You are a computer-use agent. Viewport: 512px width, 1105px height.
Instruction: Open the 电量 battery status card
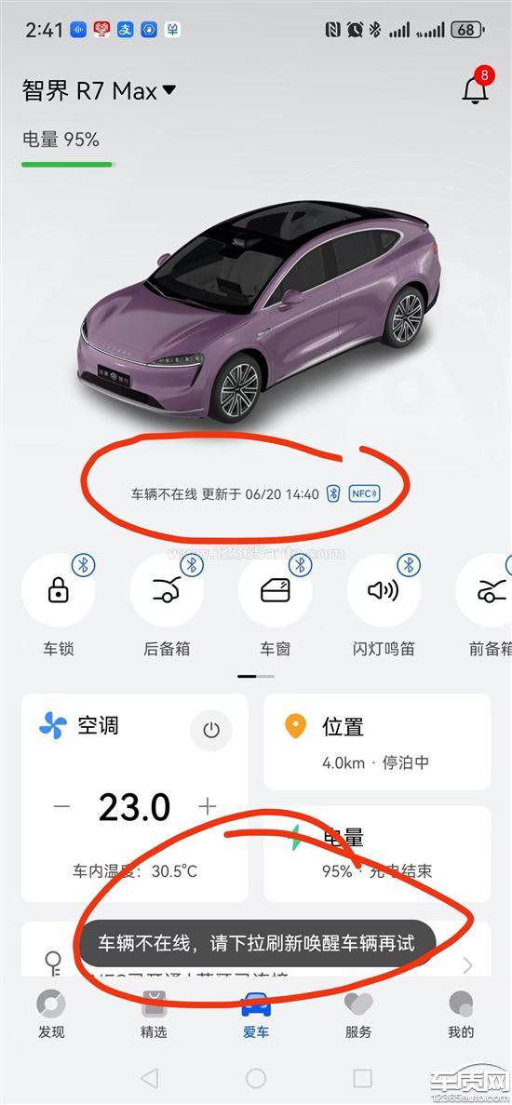coord(377,855)
